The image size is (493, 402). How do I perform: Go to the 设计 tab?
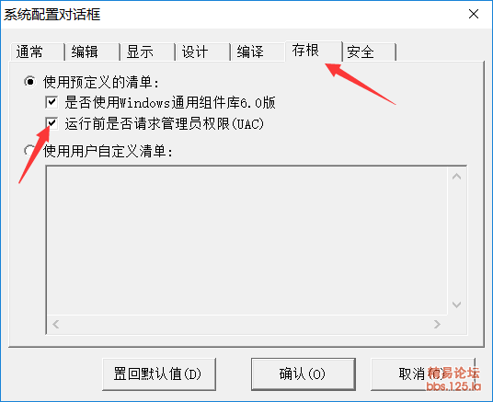(x=202, y=52)
